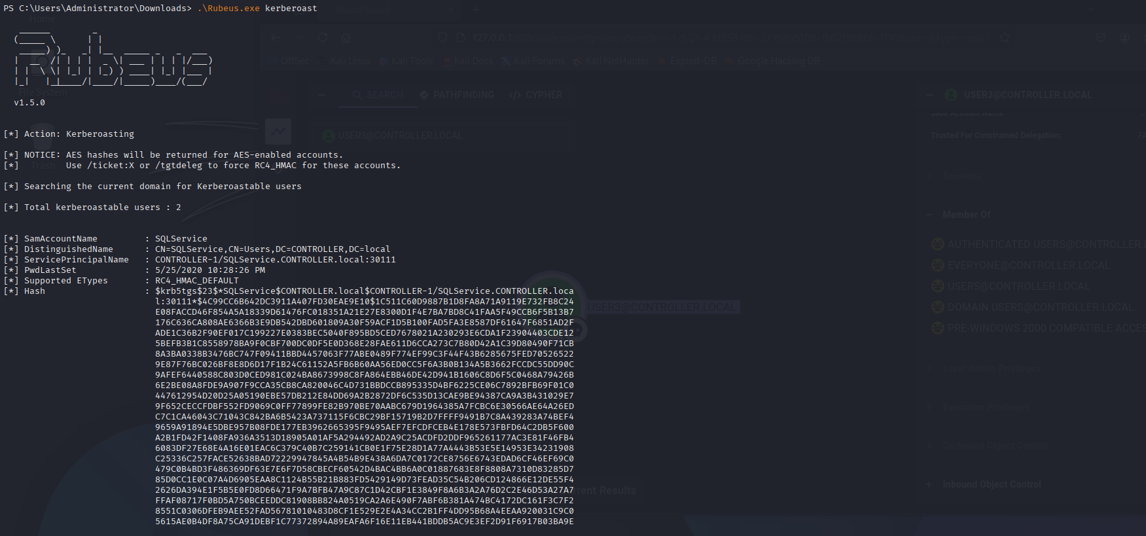Click 'CN=SQLService,CN=Users,DC=CONTROLLER,DC=local' text
Viewport: 1146px width, 536px height.
click(273, 249)
